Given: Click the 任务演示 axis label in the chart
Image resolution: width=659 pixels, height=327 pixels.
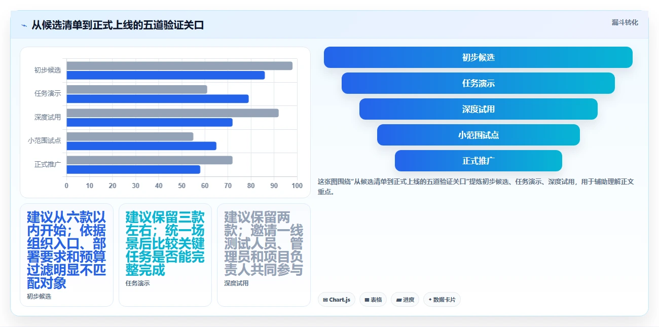Looking at the screenshot, I should point(48,94).
